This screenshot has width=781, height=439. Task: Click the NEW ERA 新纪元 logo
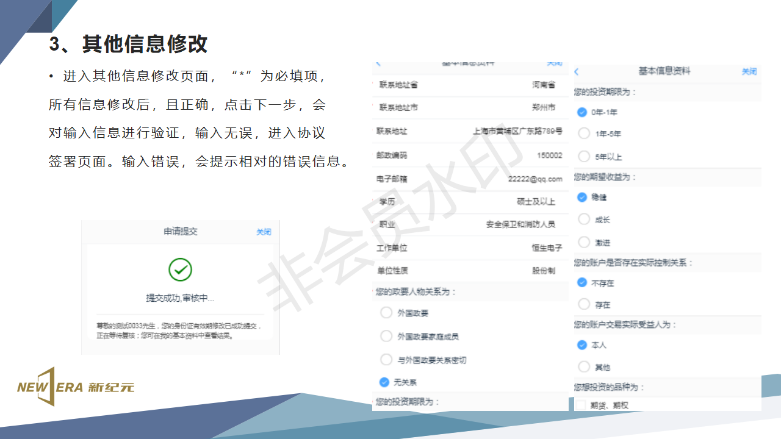[76, 387]
